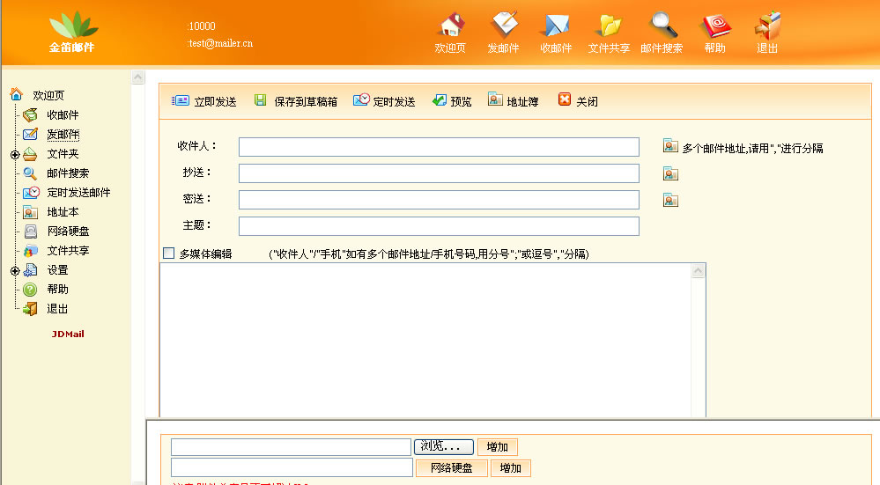Click 保存到草稿箱 in the compose toolbar
Viewport: 880px width, 485px height.
click(295, 101)
